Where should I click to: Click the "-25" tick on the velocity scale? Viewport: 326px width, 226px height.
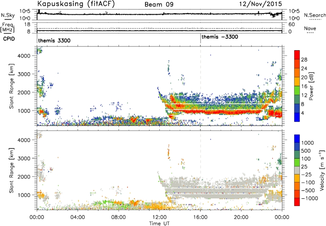coord(306,174)
